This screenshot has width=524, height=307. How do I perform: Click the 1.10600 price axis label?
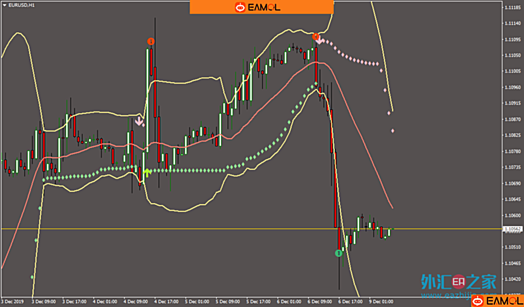pyautogui.click(x=512, y=215)
